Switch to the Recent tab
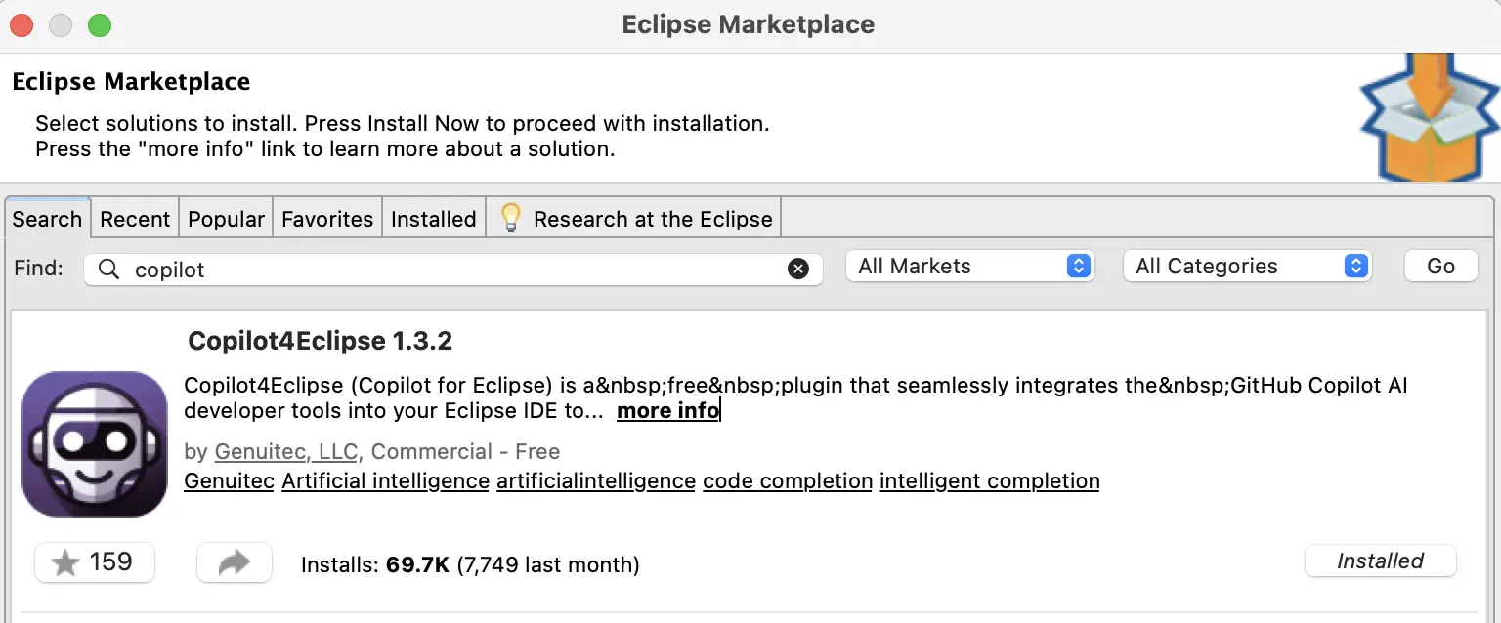Viewport: 1501px width, 623px height. tap(135, 219)
